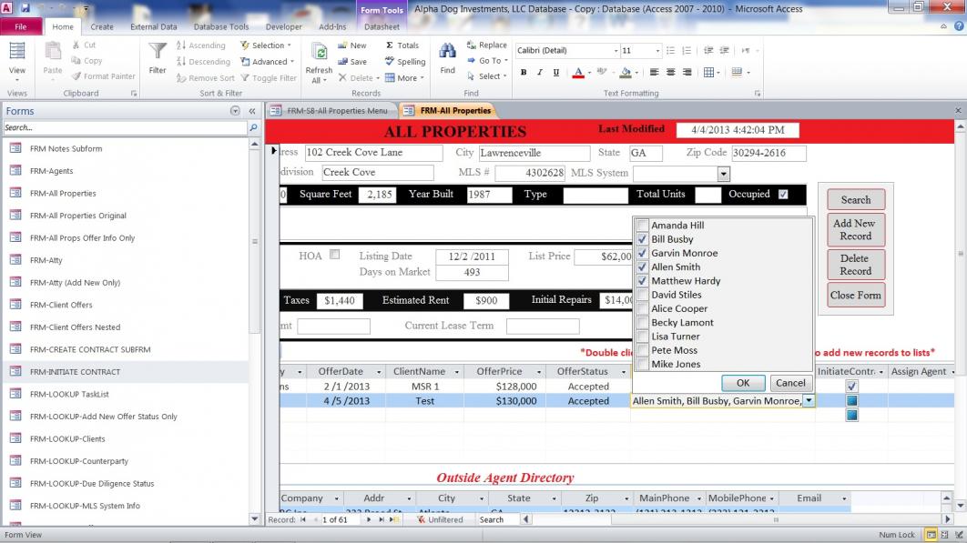Collapse the navigation pane with double chevron
Viewport: 967px width, 543px height.
tap(252, 111)
